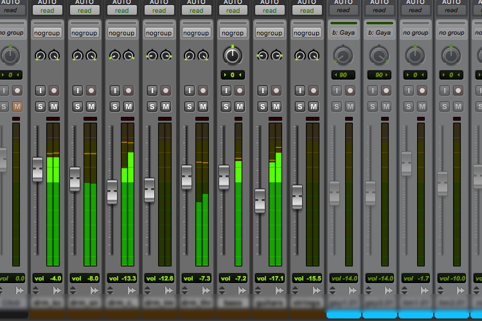Click up/down arrows icon below vol -17.1
482x321 pixels.
[258, 290]
